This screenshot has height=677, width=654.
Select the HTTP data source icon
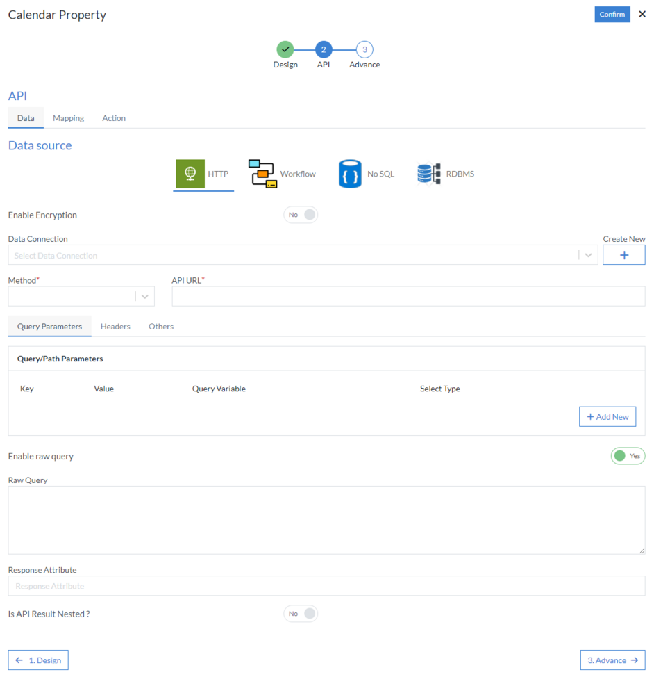click(x=190, y=173)
